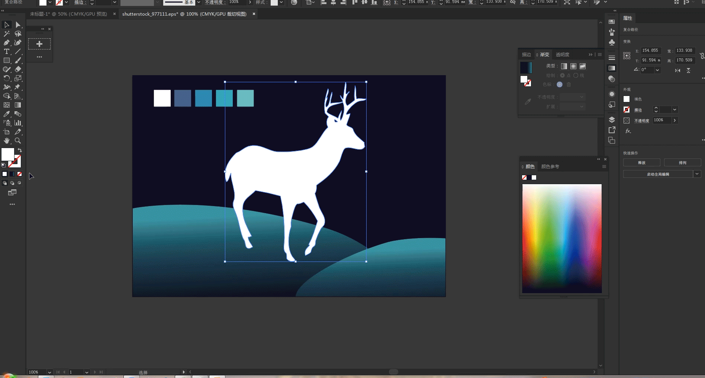Select the 点 drawing radio button

click(563, 75)
